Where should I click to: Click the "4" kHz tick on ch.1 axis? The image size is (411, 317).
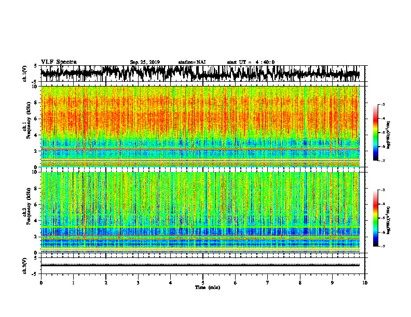(36, 135)
